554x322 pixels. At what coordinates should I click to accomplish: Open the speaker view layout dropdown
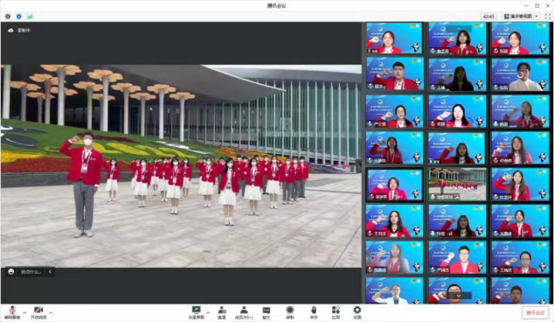pos(521,17)
